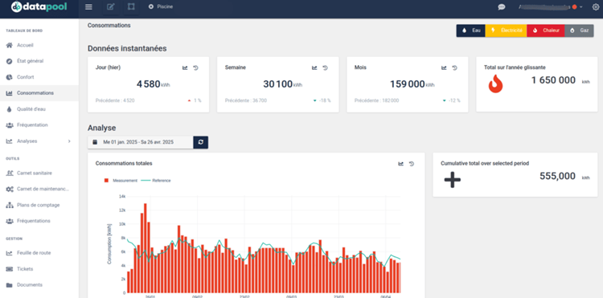The height and width of the screenshot is (298, 603).
Task: Switch to Électricité consumption tab
Action: 507,31
